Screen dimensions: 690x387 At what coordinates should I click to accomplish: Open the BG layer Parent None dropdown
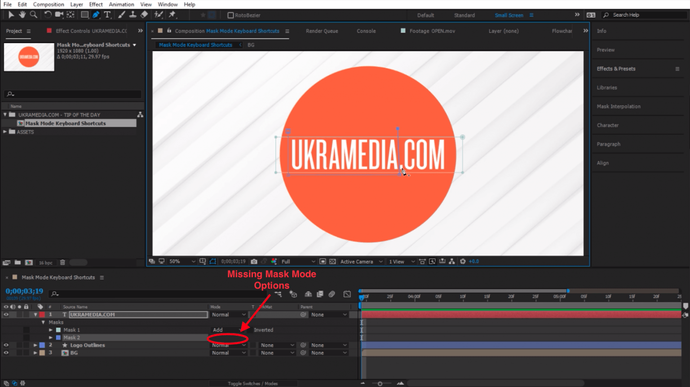[329, 353]
